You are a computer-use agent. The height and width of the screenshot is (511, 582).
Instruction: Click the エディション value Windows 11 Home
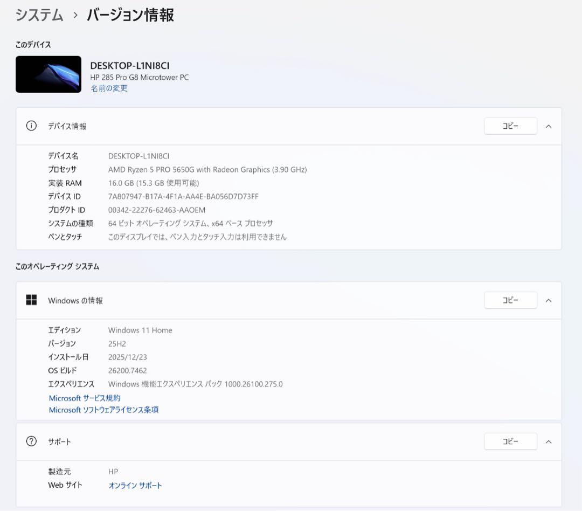point(140,330)
